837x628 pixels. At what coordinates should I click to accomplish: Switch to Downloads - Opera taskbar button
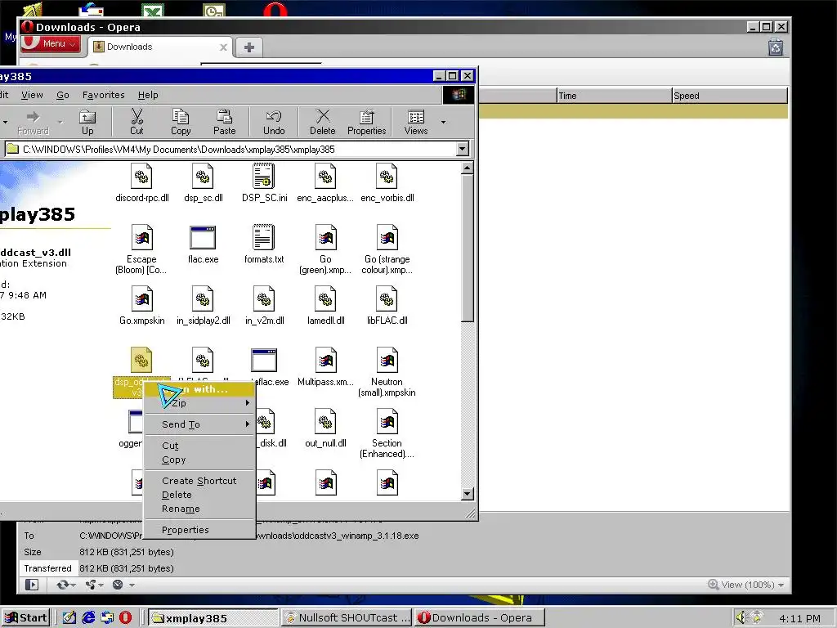pyautogui.click(x=479, y=618)
